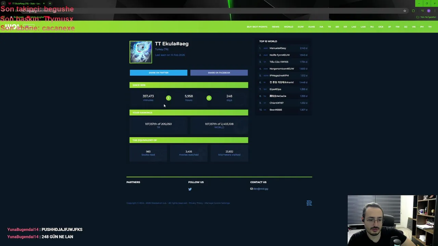Select the TR region in nav bar
Screen dimensions: 438x246
[x=329, y=27]
